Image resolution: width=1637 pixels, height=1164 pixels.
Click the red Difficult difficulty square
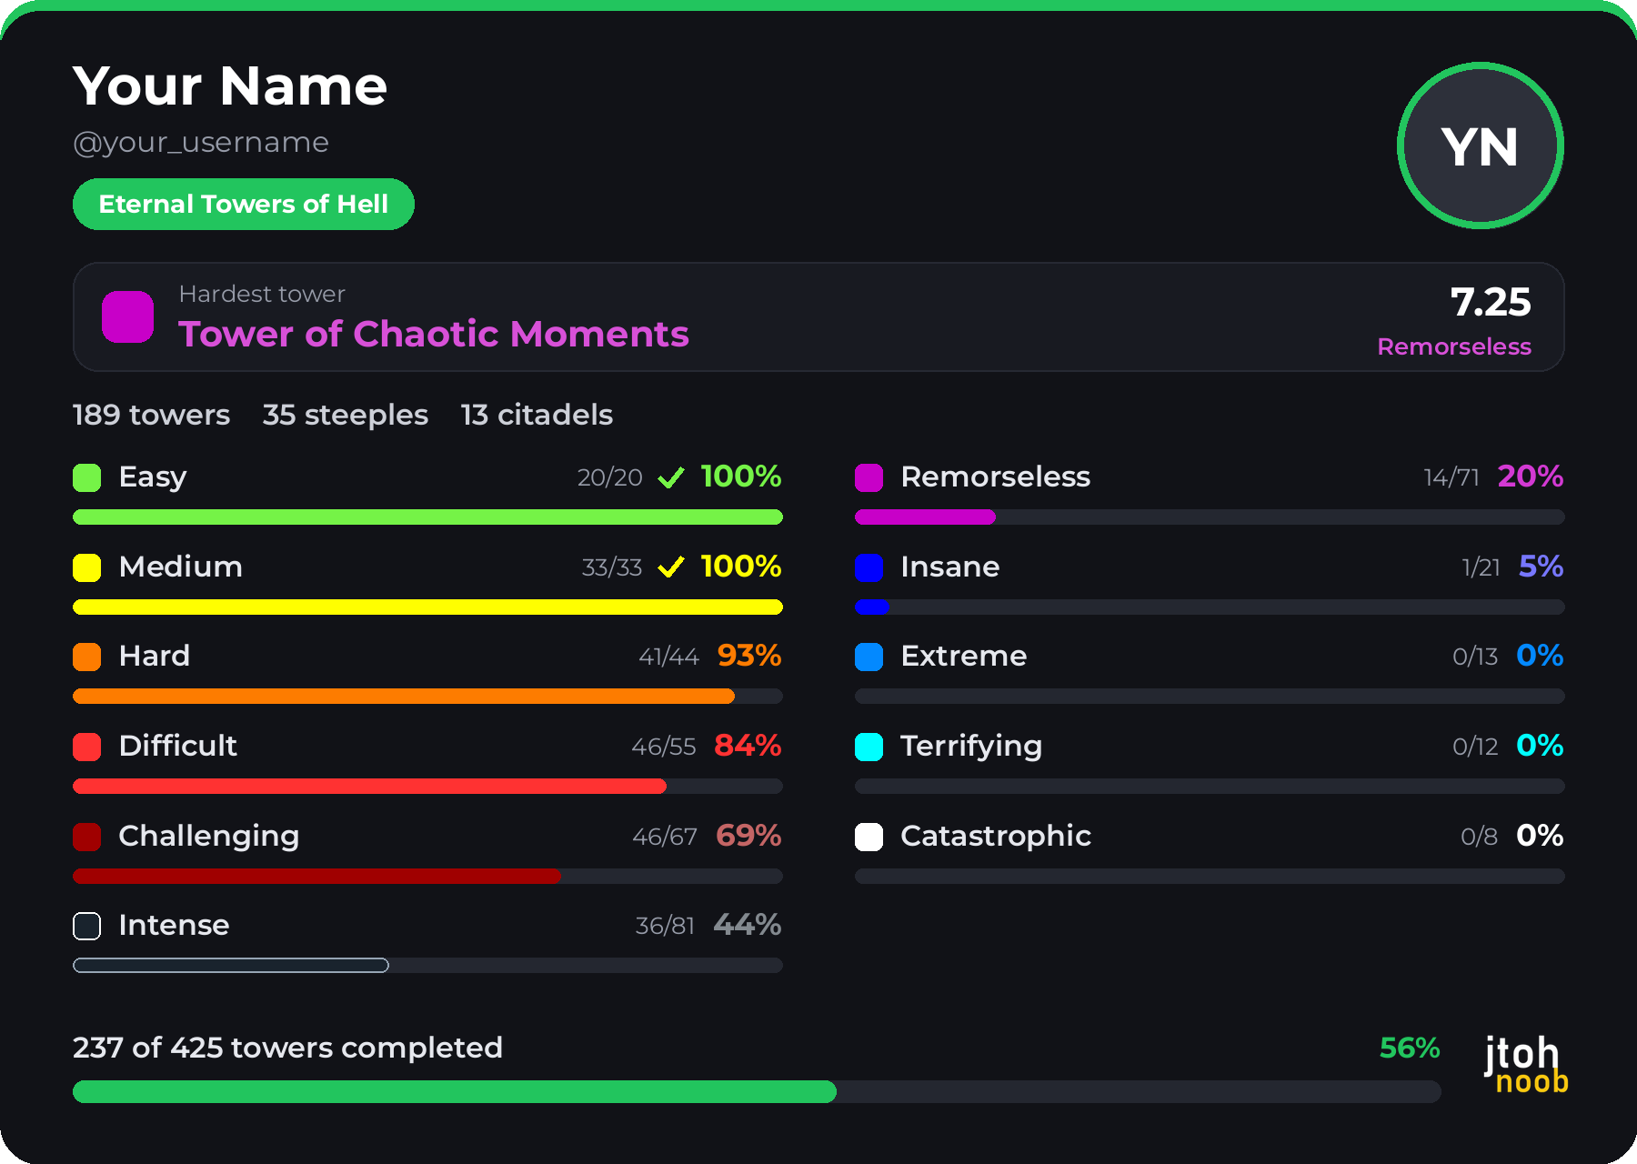tap(87, 747)
